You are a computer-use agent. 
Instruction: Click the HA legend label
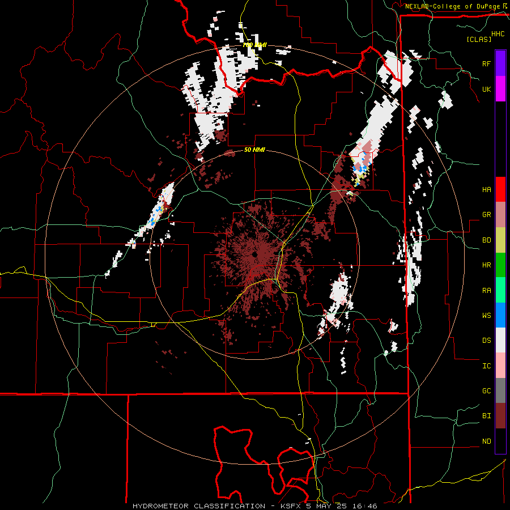pos(486,190)
